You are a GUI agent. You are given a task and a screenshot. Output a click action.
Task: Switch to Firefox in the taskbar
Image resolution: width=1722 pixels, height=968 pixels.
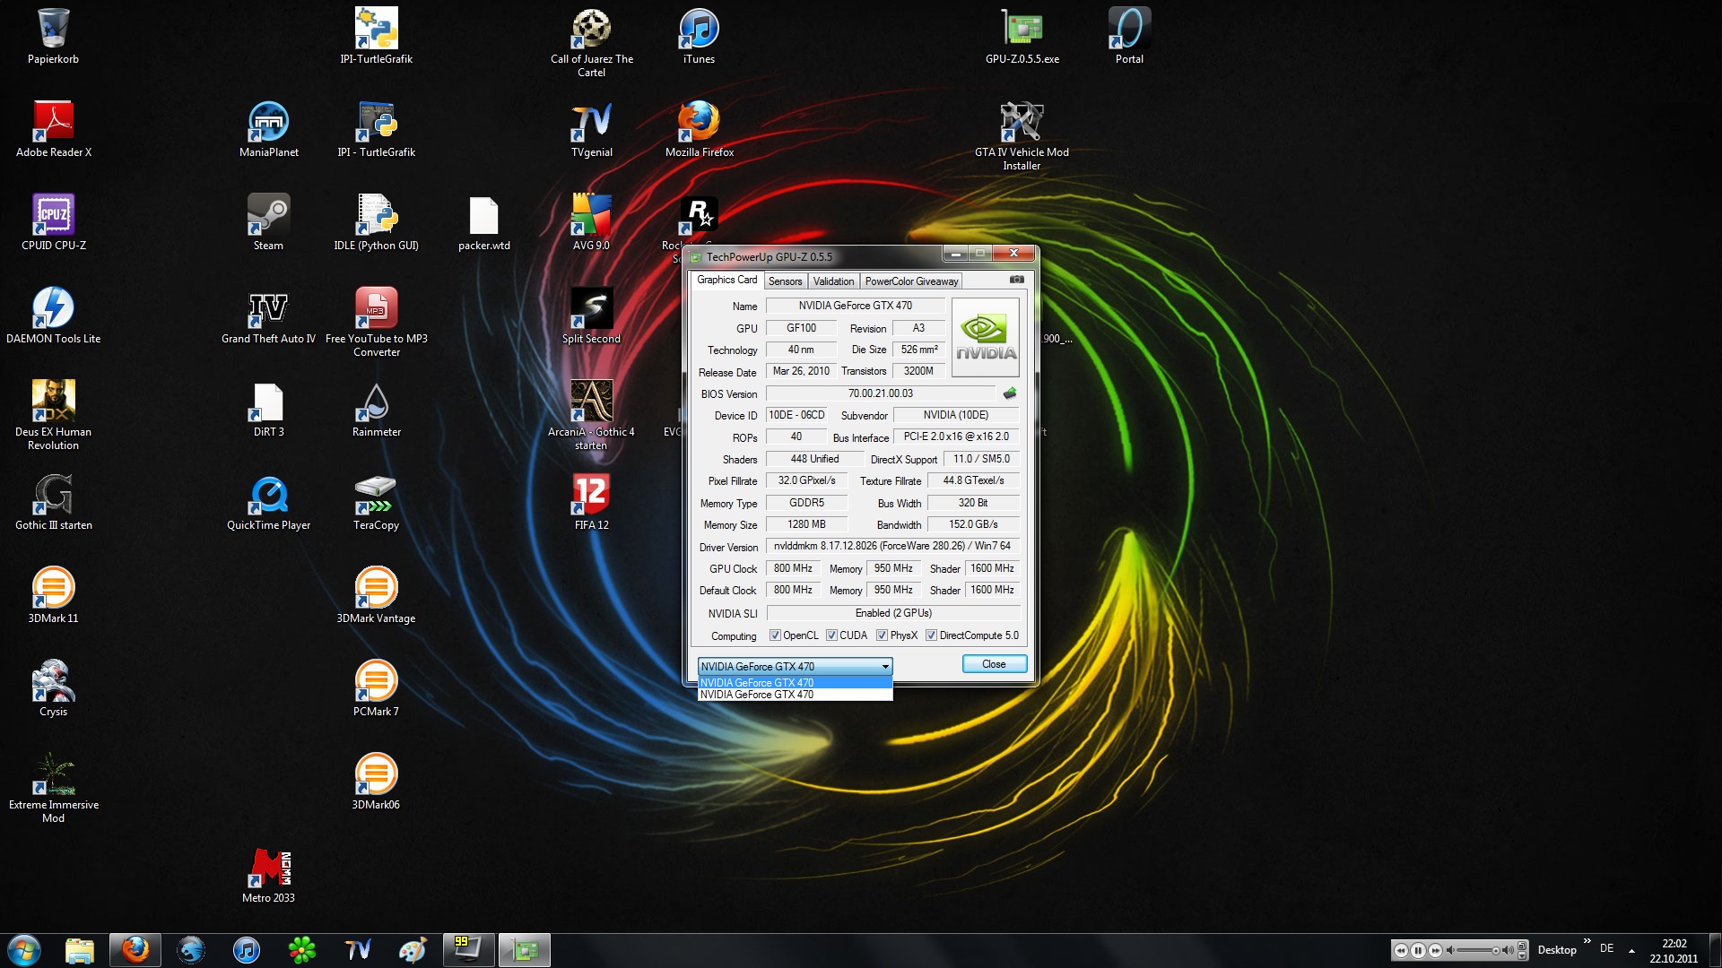pos(135,950)
